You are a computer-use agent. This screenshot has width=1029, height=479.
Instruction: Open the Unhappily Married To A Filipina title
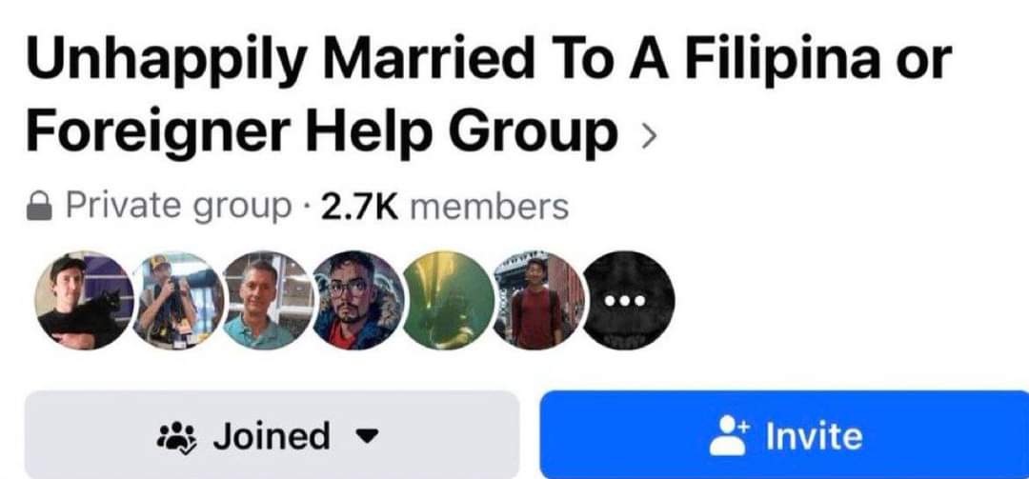488,58
